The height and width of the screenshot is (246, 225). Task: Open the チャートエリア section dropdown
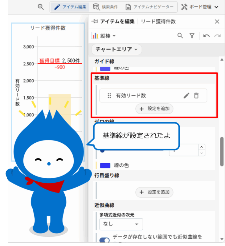[117, 50]
